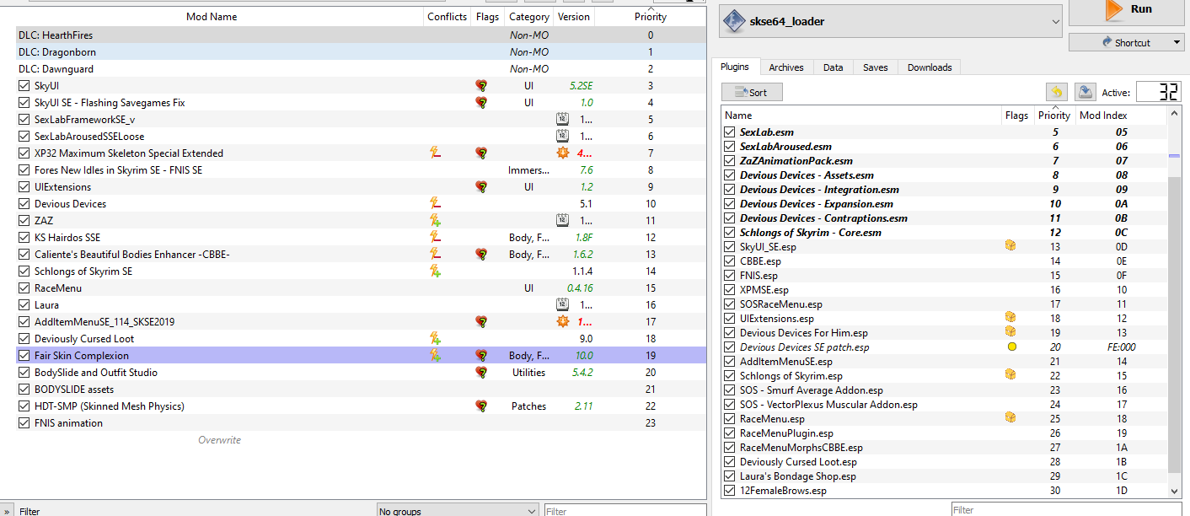Viewport: 1190px width, 516px height.
Task: Select the Overwrite entry in mod list
Action: coord(219,440)
